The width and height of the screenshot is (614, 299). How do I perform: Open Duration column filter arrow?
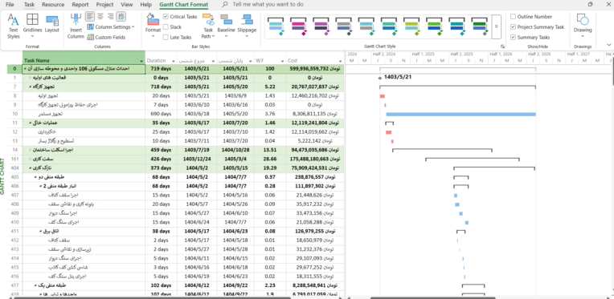173,61
